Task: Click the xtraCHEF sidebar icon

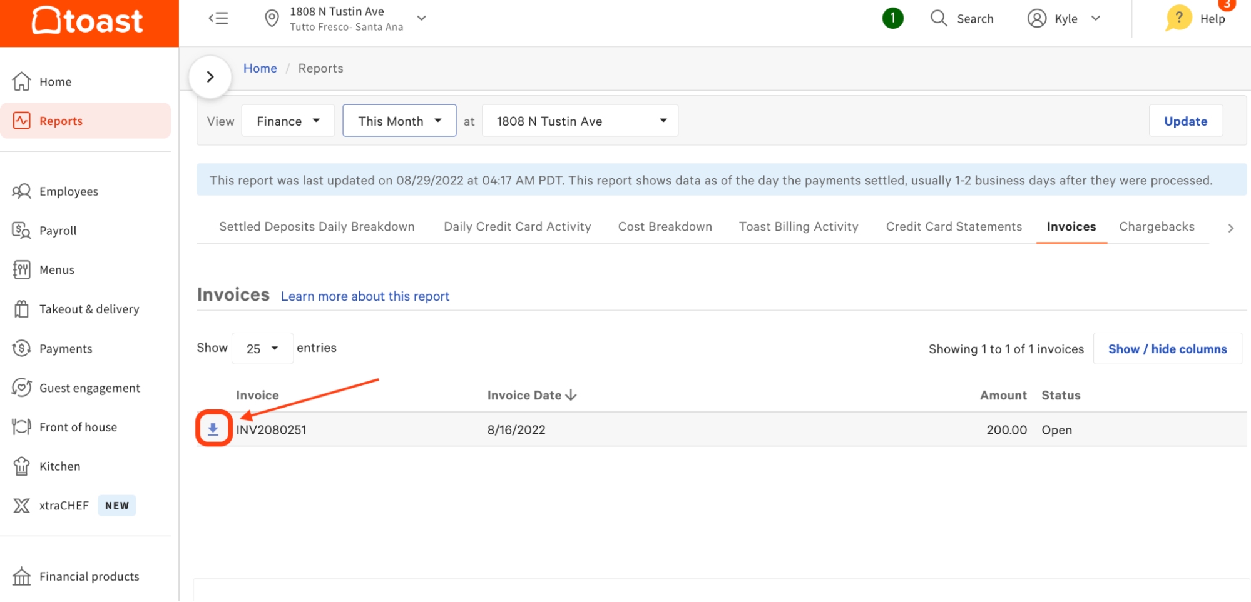Action: (x=21, y=506)
